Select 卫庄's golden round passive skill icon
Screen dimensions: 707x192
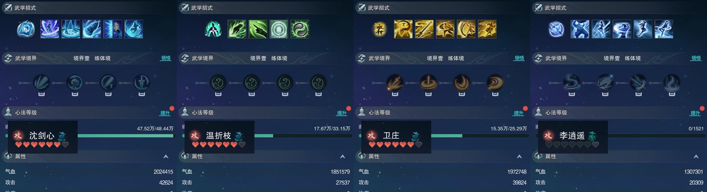tap(380, 29)
